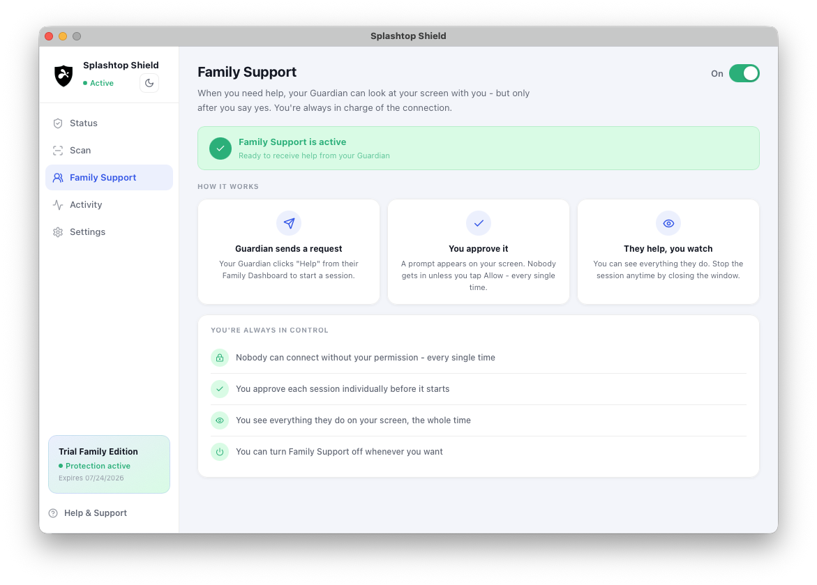
Task: Select Family Support in the sidebar
Action: tap(109, 178)
